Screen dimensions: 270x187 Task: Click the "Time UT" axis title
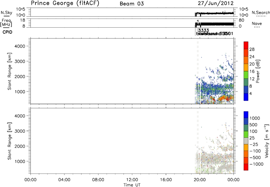(x=132, y=185)
